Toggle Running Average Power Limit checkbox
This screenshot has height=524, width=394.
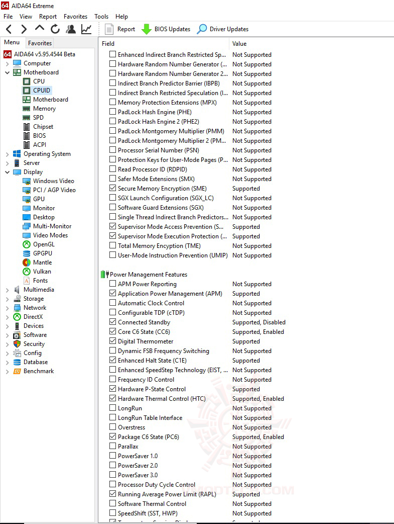coord(113,494)
